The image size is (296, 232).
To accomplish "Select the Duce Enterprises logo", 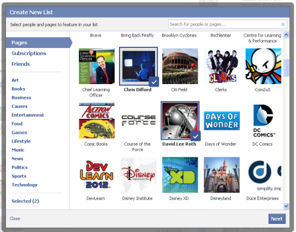I will [263, 175].
